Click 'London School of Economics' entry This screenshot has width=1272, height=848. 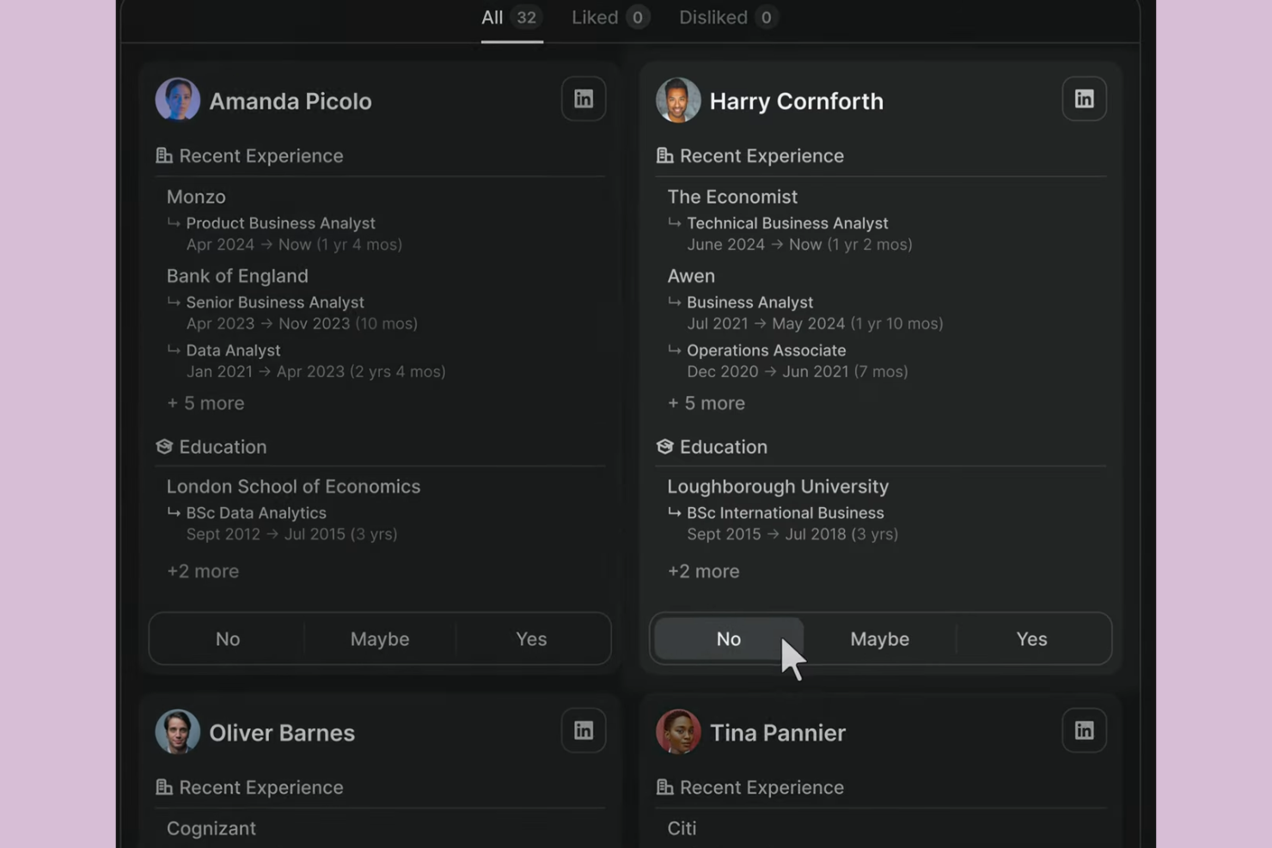tap(293, 486)
